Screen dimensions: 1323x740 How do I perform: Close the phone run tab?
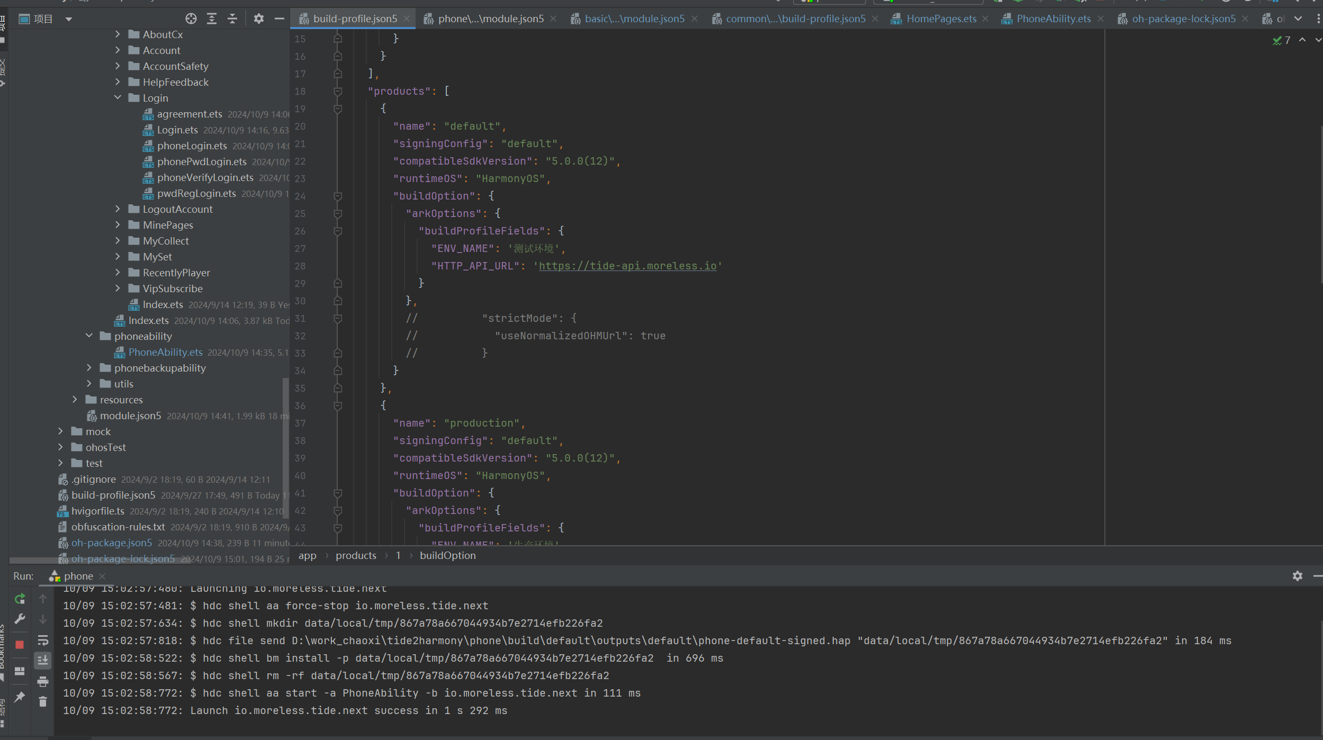pos(102,576)
